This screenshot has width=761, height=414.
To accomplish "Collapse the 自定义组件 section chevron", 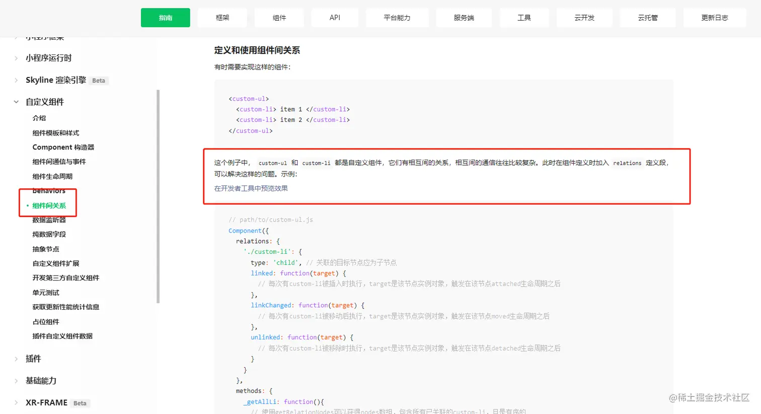I will tap(16, 102).
